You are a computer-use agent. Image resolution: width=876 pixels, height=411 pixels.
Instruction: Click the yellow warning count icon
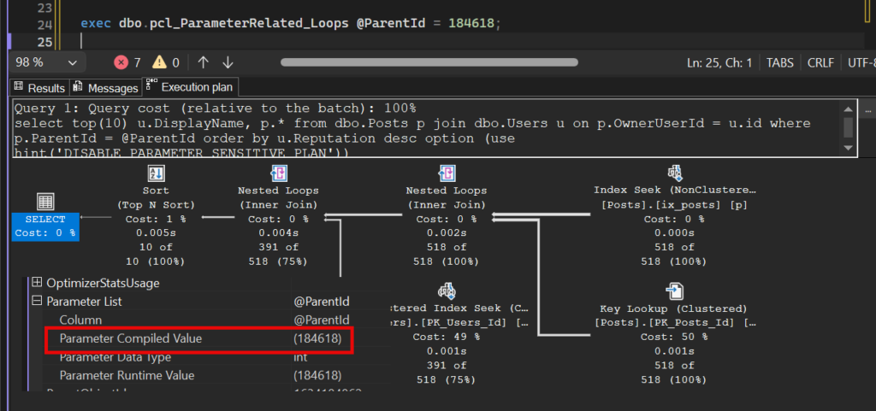pos(160,62)
